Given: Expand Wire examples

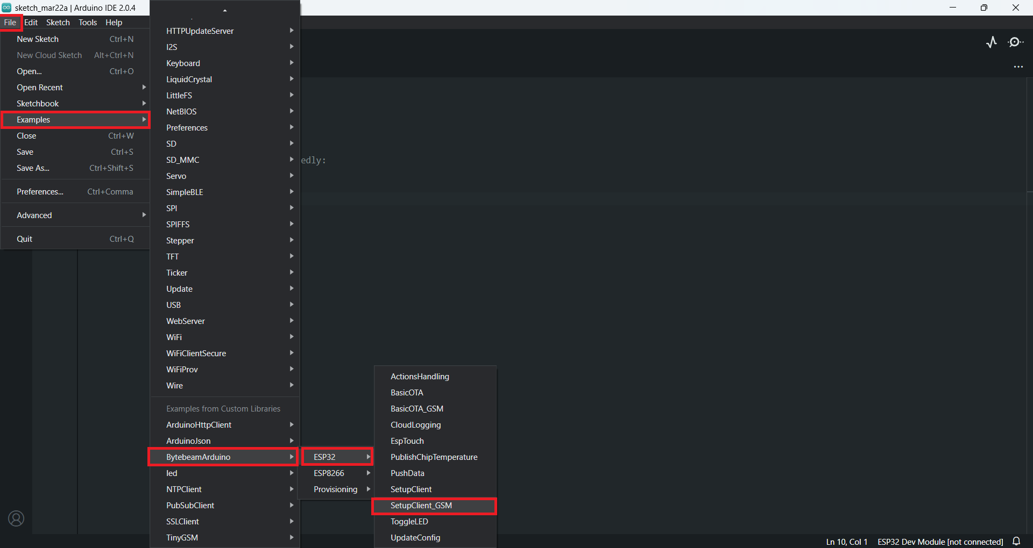Looking at the screenshot, I should point(225,386).
